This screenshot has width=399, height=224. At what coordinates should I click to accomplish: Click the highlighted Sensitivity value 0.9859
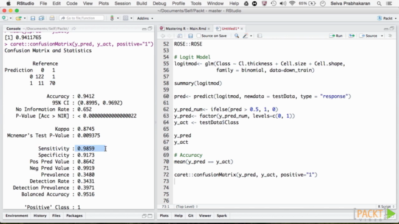click(x=86, y=148)
